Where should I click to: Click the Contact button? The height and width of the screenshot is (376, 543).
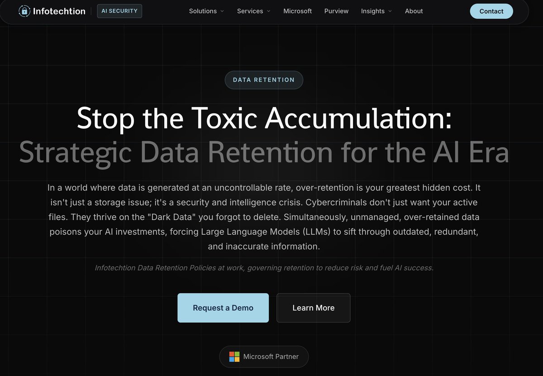point(491,11)
